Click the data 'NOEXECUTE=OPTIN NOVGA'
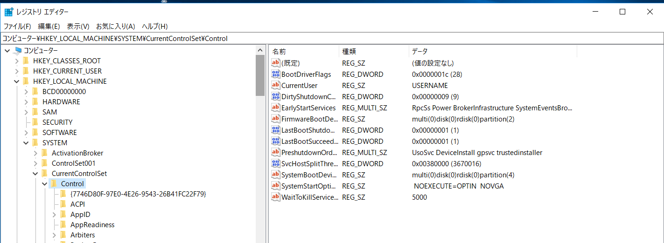The image size is (664, 243). pyautogui.click(x=459, y=186)
